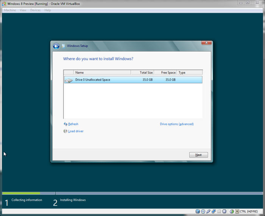The height and width of the screenshot is (216, 265).
Task: Click the hard drive icon for Drive 0
Action: point(69,80)
